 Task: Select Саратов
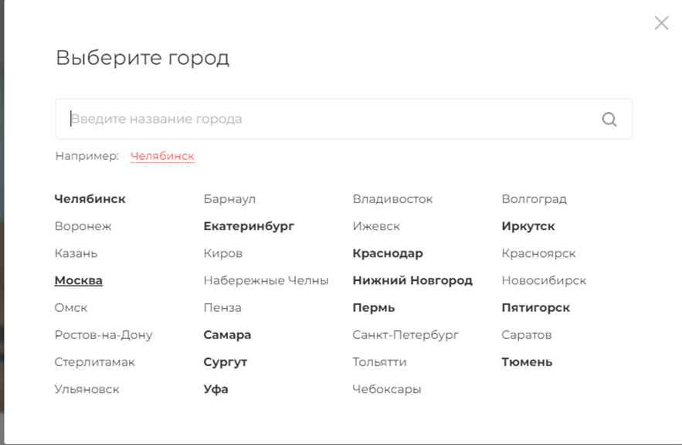(x=526, y=335)
